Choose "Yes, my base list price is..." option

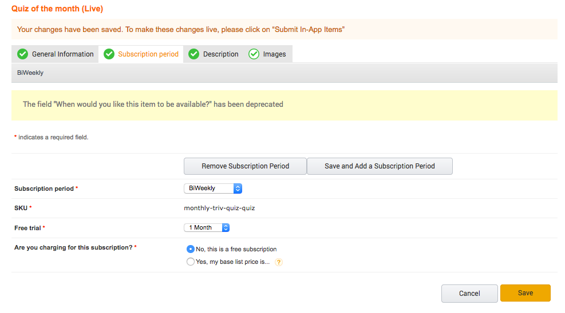click(191, 262)
